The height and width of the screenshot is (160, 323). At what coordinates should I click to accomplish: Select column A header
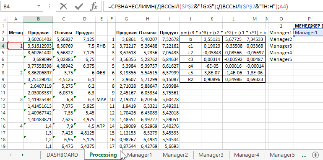[x=16, y=19]
